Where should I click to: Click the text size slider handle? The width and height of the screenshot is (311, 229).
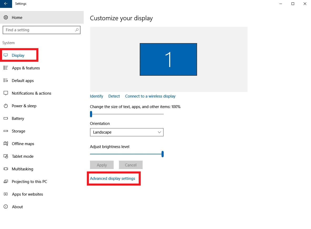point(91,114)
